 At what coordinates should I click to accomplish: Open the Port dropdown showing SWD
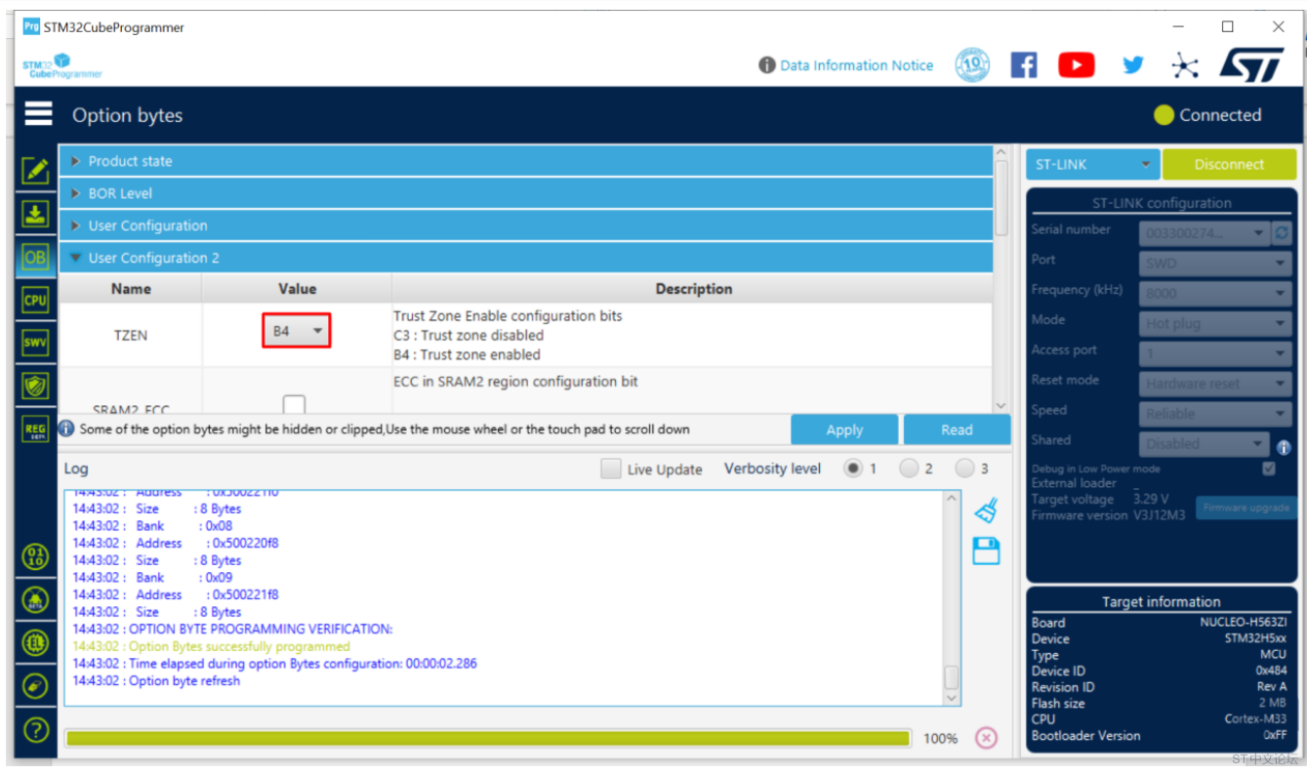coord(1215,264)
